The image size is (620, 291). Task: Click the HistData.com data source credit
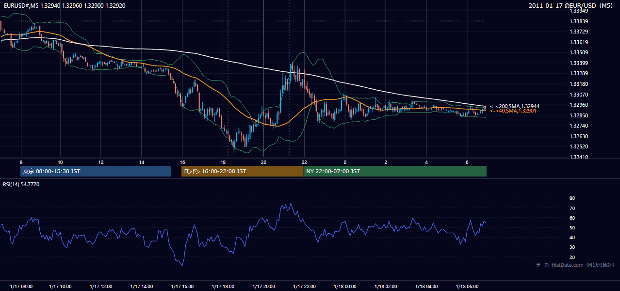[575, 265]
